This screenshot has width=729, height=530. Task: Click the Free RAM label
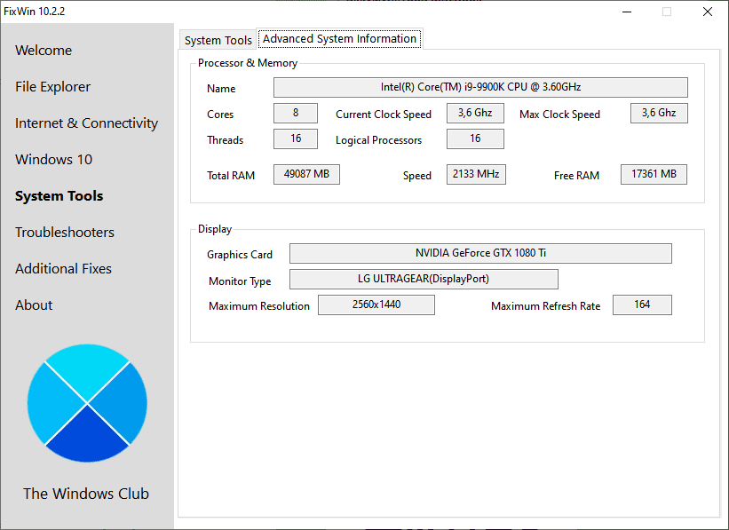coord(576,175)
